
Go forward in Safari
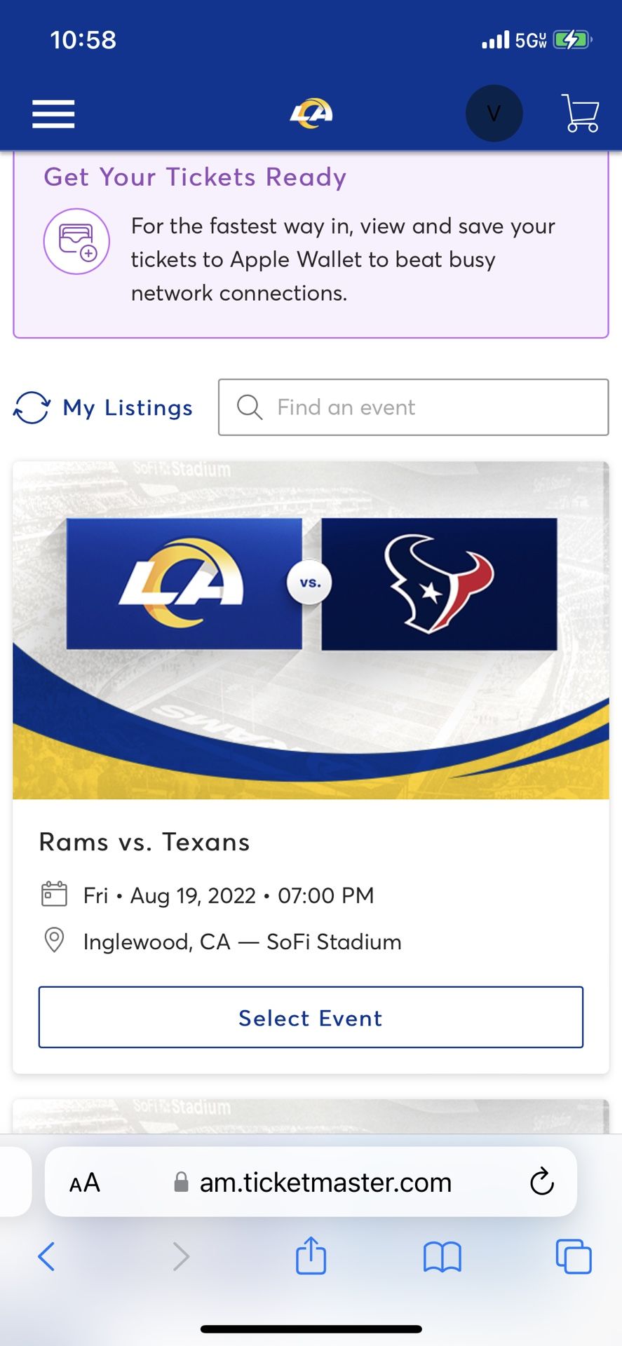pos(181,1256)
